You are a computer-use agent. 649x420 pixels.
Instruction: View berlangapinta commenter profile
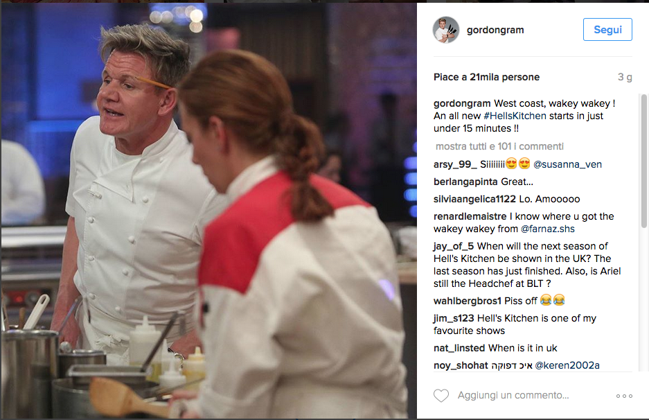(465, 182)
